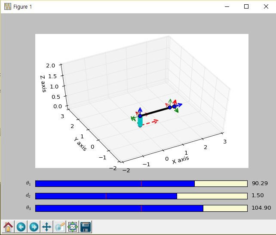Select the Pan axes tool
This screenshot has width=276, height=235.
47,227
